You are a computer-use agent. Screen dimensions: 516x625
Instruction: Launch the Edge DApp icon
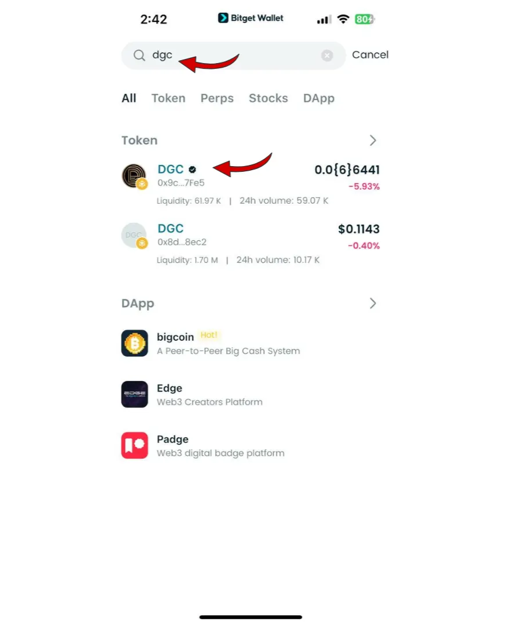click(x=135, y=394)
